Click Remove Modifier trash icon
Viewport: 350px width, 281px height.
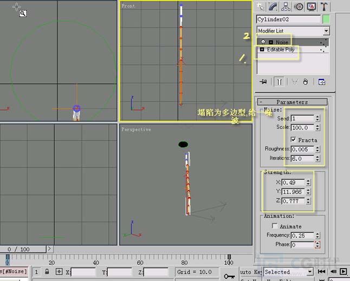click(x=306, y=82)
